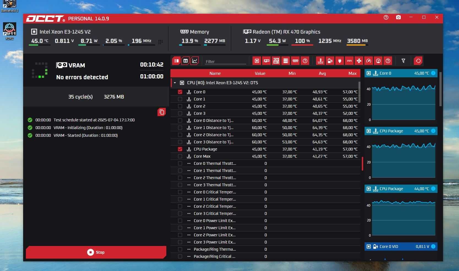Image resolution: width=459 pixels, height=271 pixels.
Task: Toggle the unknown sensor type filter
Action: [x=388, y=61]
